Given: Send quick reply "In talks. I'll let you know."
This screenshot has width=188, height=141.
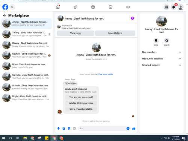Looking at the screenshot, I should coord(81,103).
